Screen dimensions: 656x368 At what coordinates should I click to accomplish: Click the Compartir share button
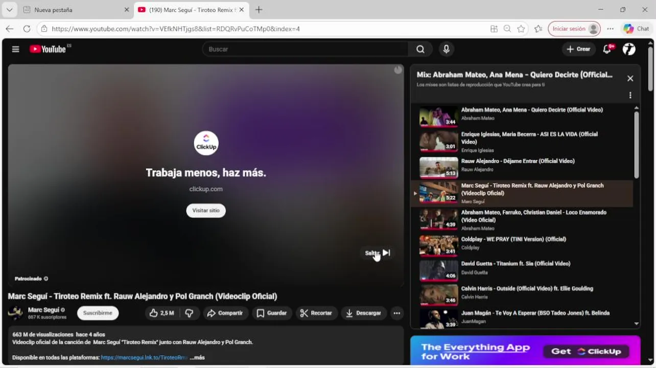225,313
